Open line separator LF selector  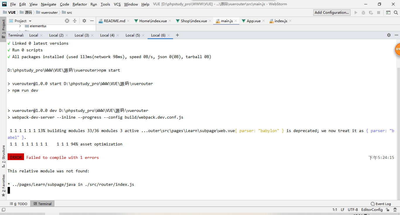tap(343, 210)
